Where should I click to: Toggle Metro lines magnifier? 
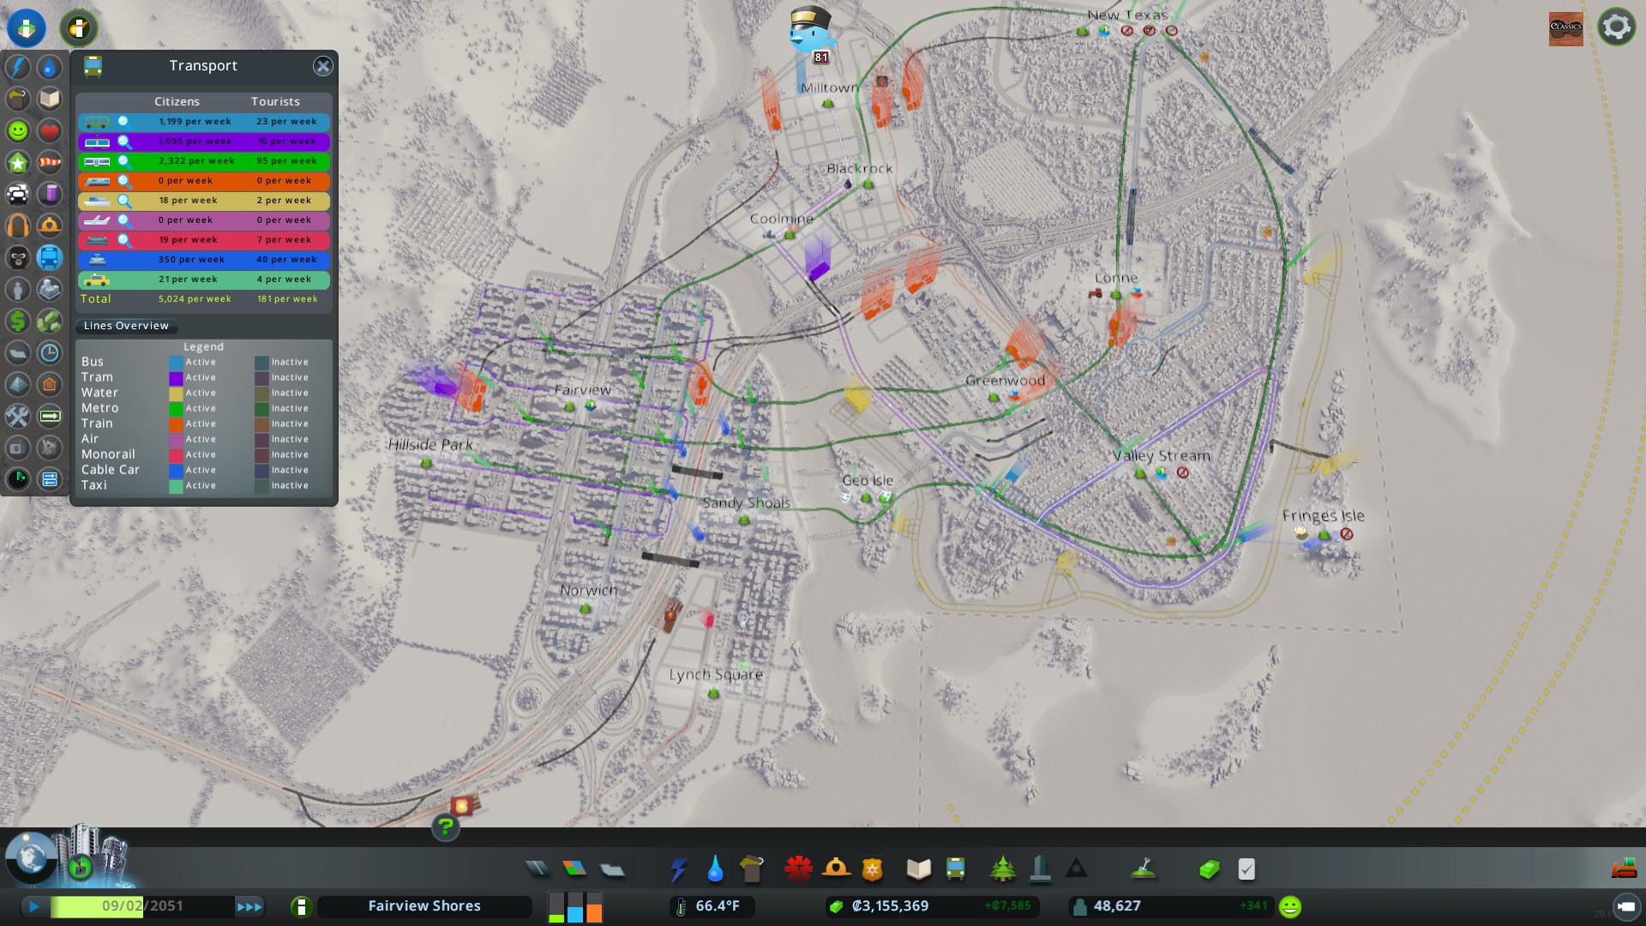tap(124, 161)
